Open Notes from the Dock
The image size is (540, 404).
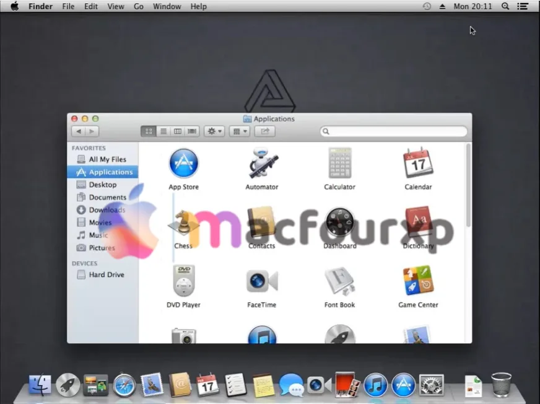pos(263,385)
